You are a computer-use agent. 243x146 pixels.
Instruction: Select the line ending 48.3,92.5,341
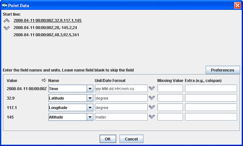[x=46, y=35]
